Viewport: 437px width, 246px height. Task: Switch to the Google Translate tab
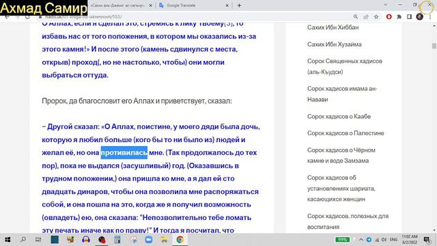click(x=181, y=5)
